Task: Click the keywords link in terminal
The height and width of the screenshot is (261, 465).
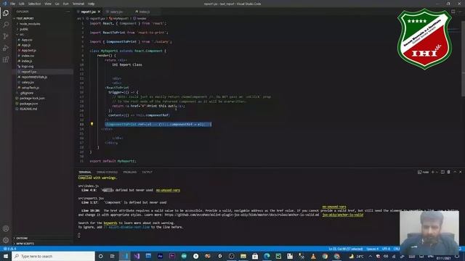Action: [110, 223]
